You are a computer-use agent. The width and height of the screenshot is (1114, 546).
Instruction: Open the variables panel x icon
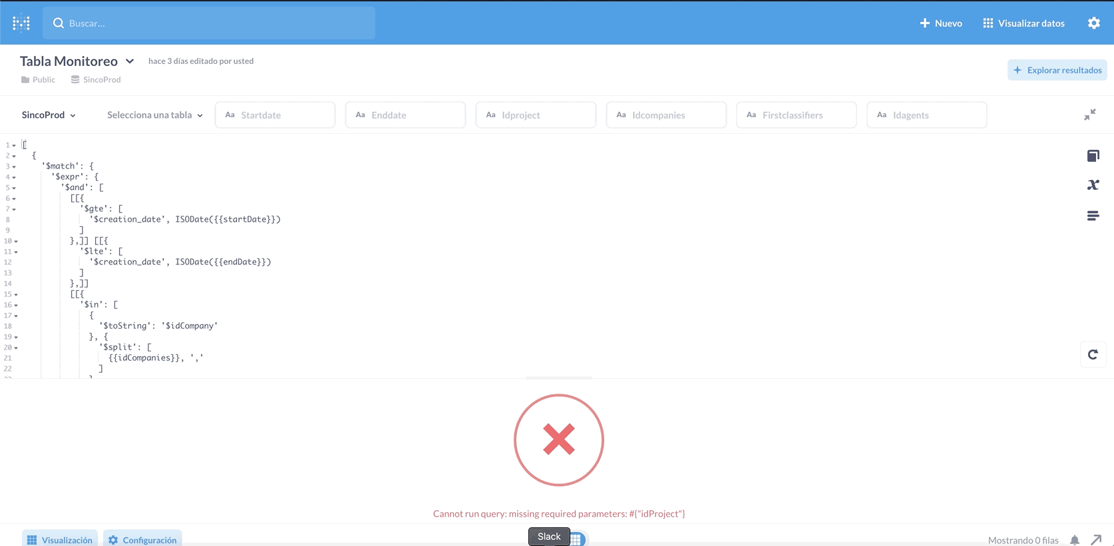point(1093,185)
